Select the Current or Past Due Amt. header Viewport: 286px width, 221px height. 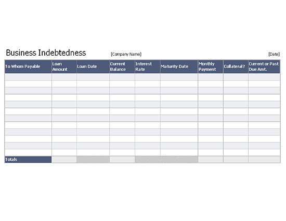tap(264, 67)
